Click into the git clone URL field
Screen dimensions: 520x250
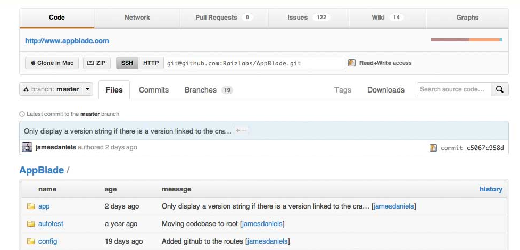pos(254,63)
